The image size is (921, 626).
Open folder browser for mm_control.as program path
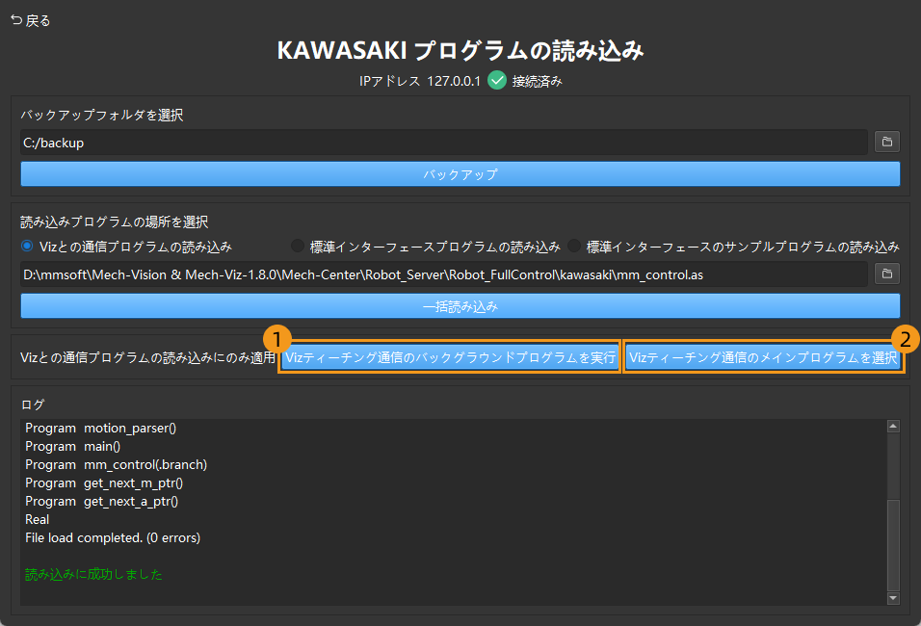tap(887, 274)
